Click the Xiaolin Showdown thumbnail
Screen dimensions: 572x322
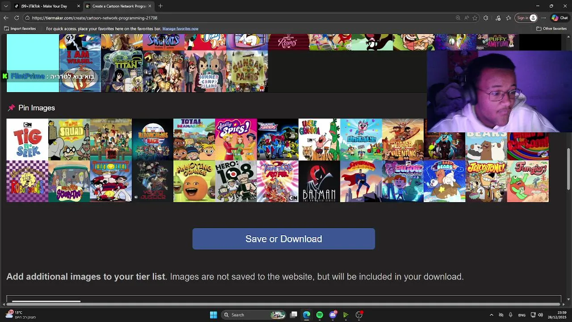111,181
